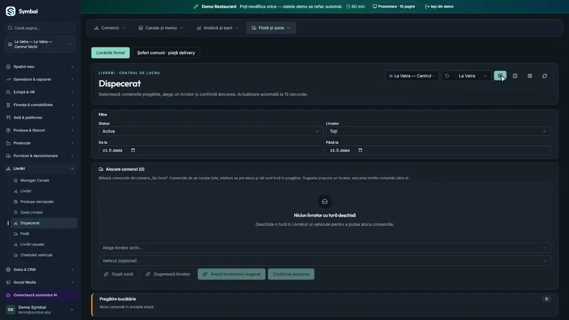Click the Sugerează livrator button
569x320 pixels.
coord(168,274)
